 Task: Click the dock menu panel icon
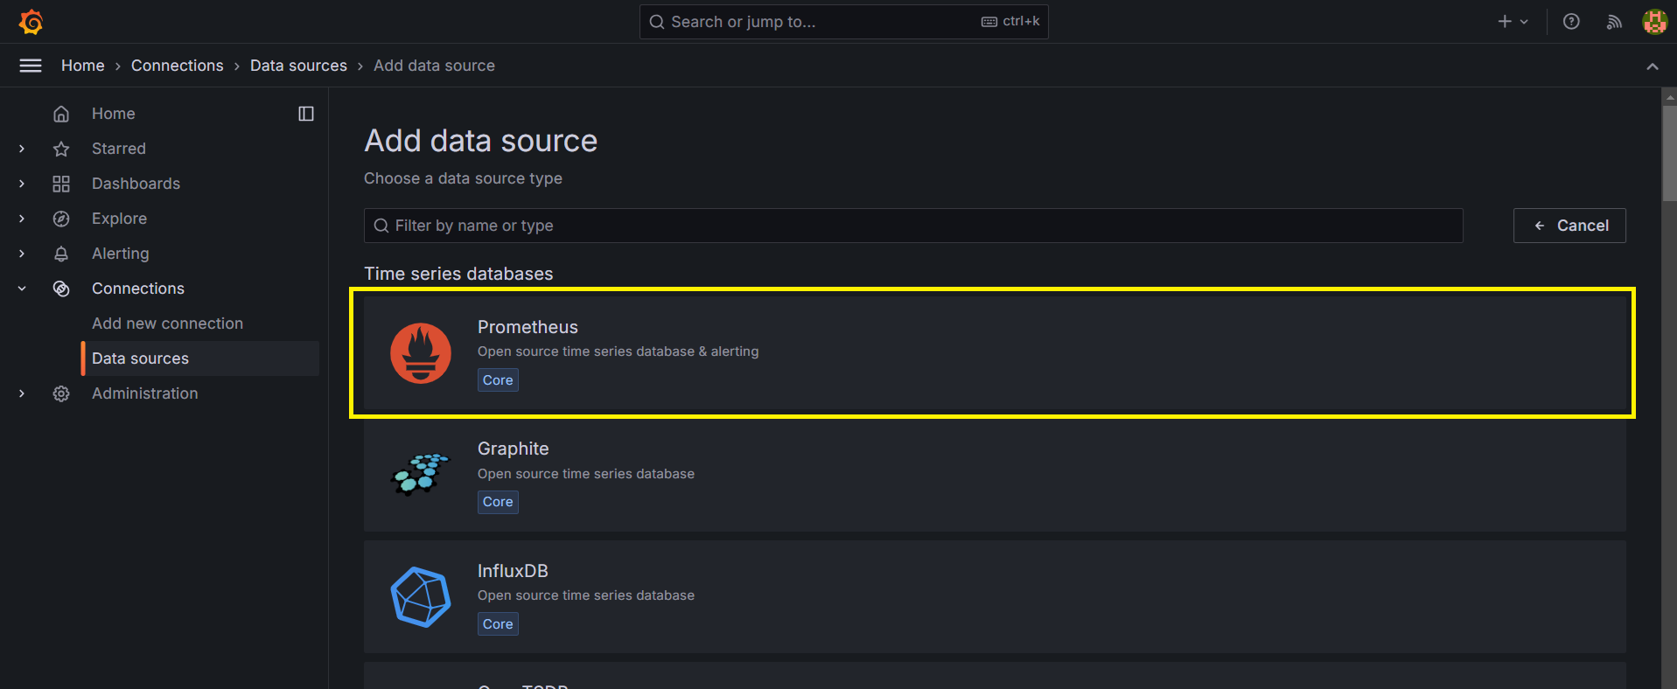coord(306,114)
